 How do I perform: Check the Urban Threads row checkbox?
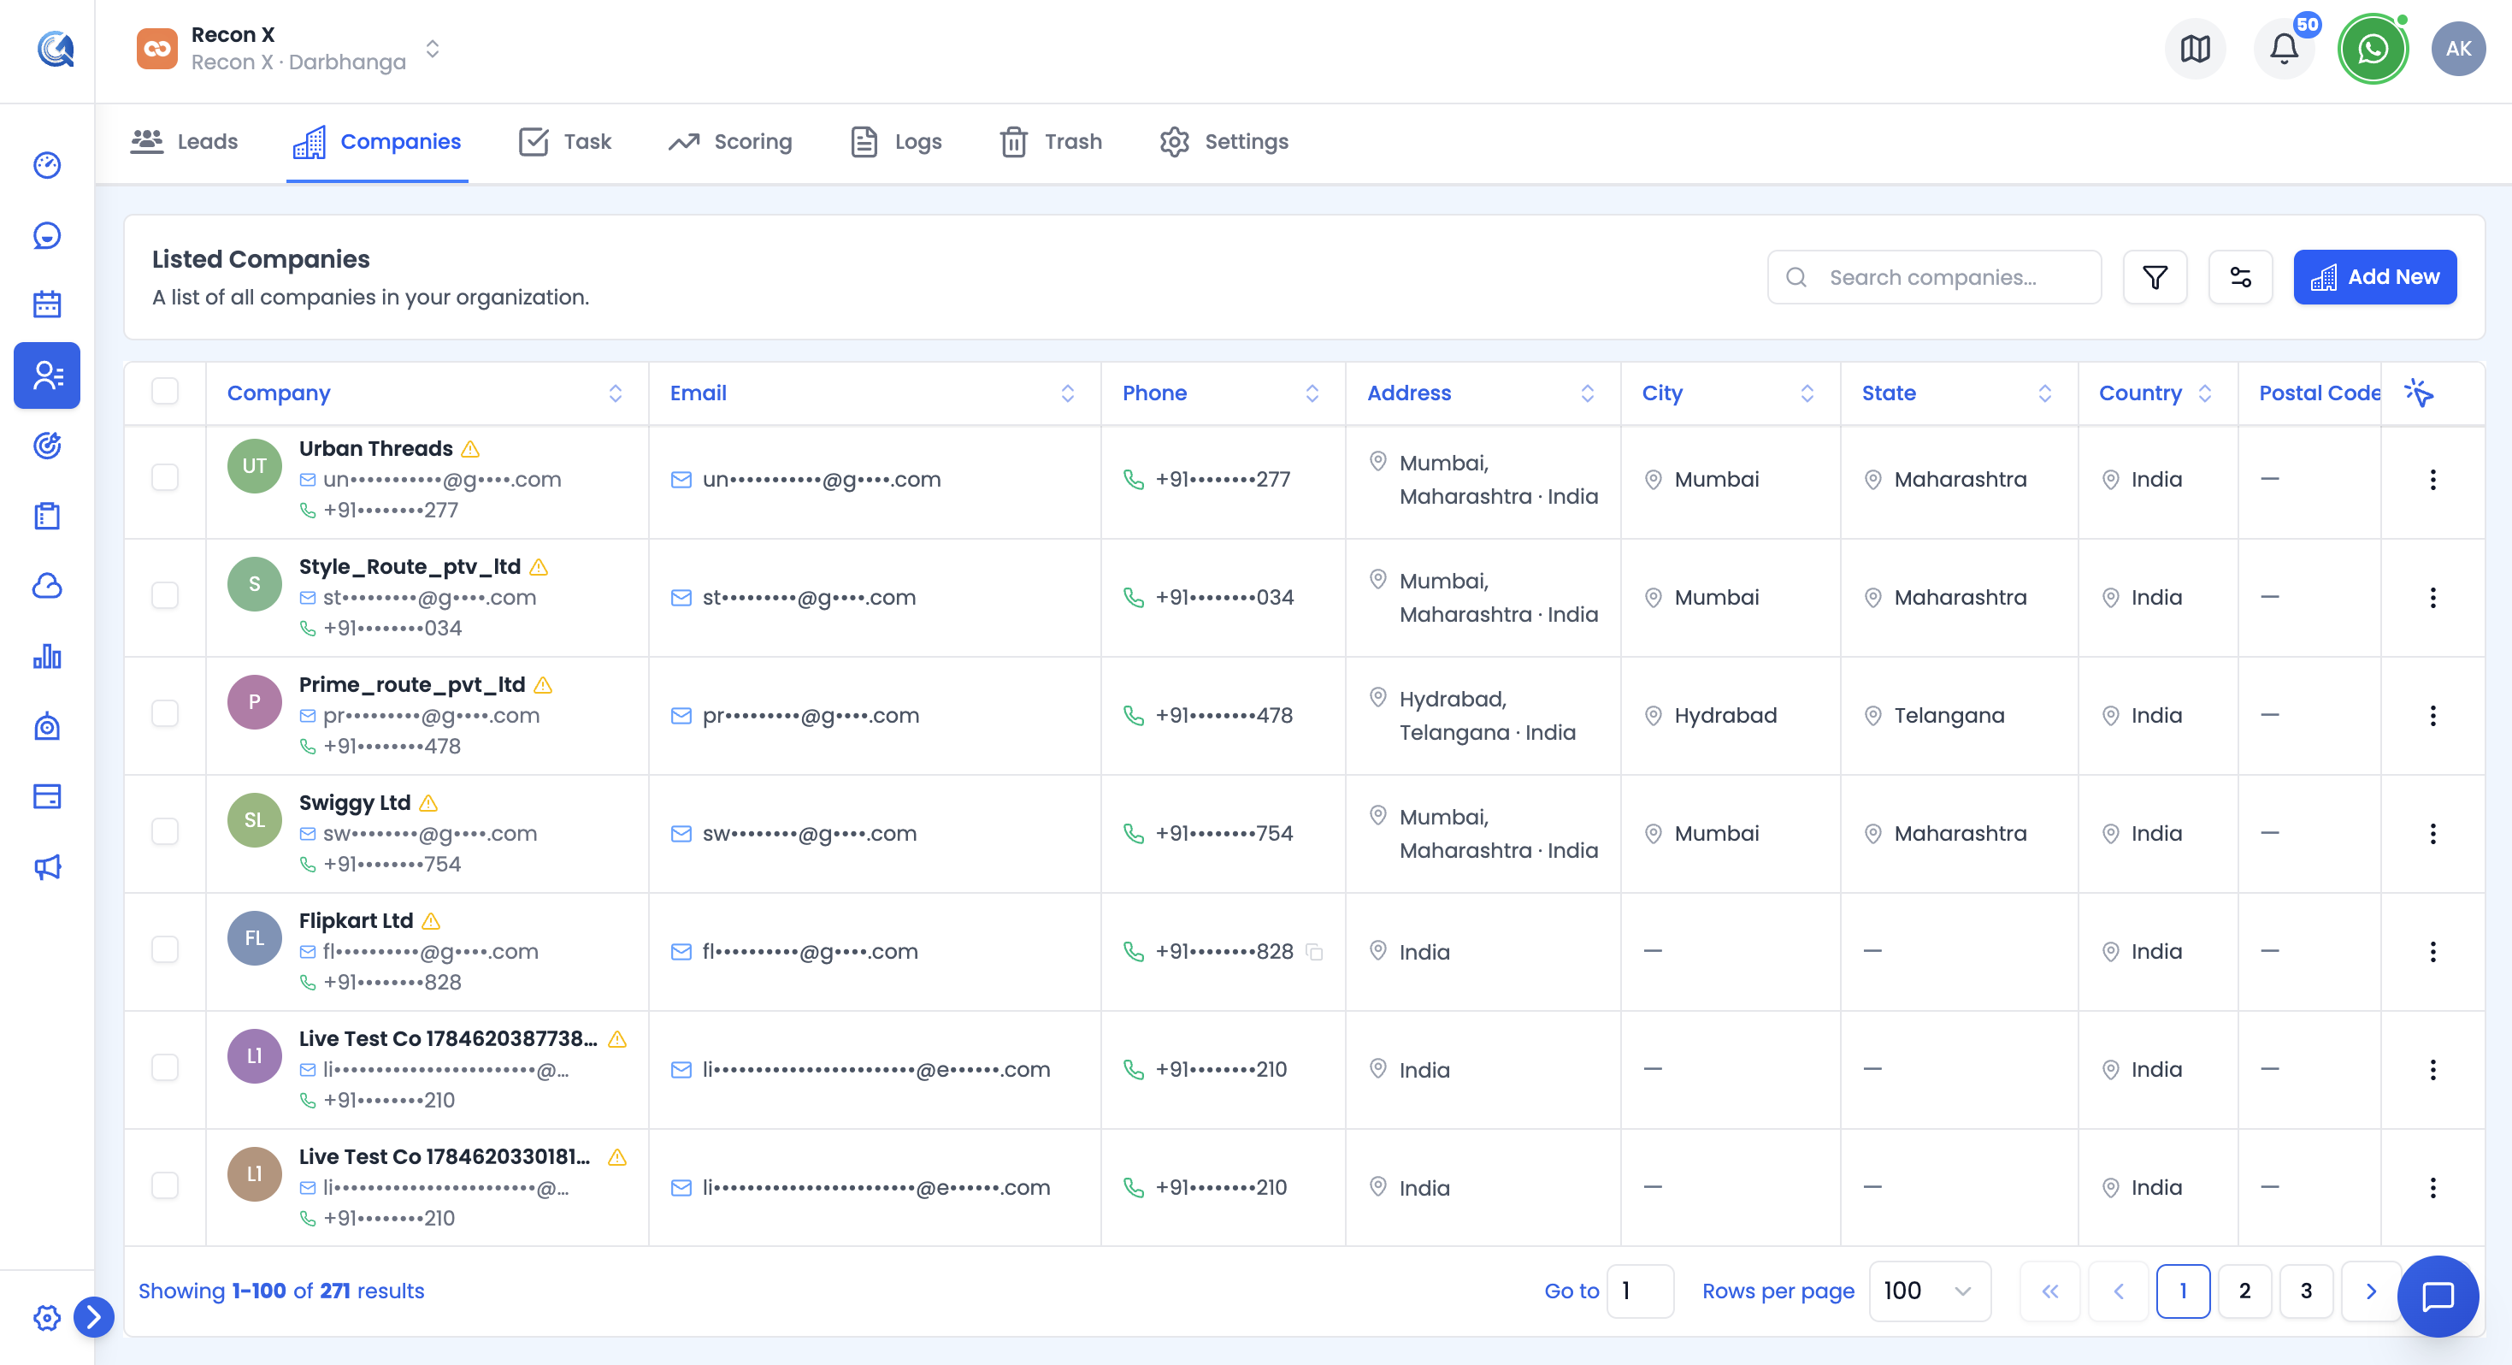tap(165, 477)
